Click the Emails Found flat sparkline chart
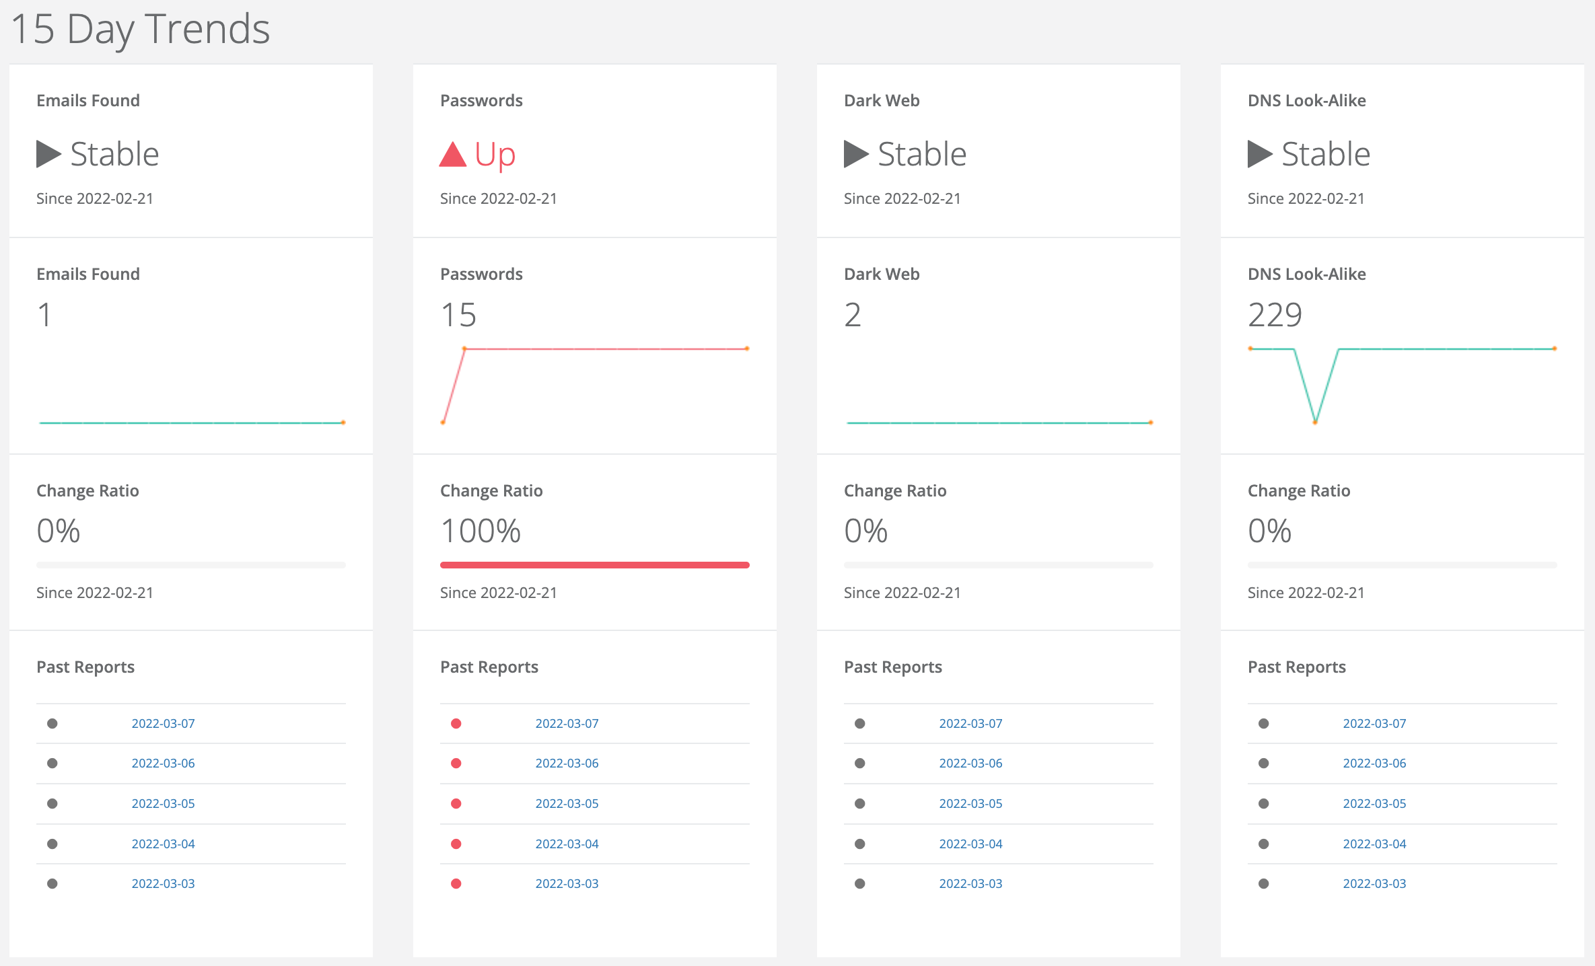Viewport: 1595px width, 966px height. (191, 422)
